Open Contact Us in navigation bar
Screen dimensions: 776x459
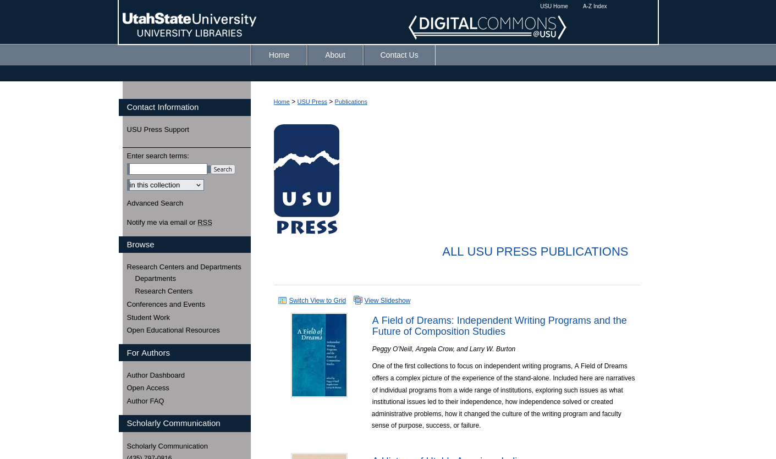(x=399, y=55)
